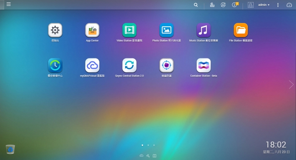Click the utility tool icon at bottom

pyautogui.click(x=148, y=155)
